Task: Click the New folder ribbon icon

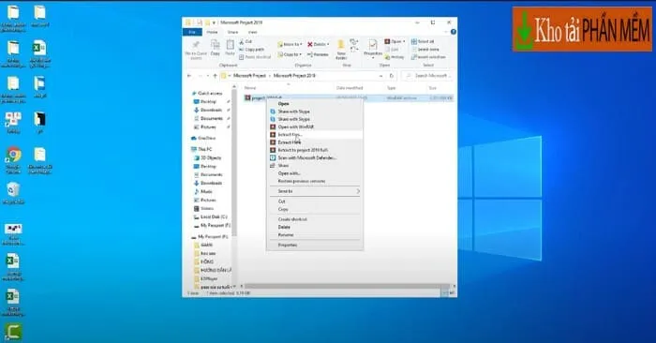Action: 341,50
